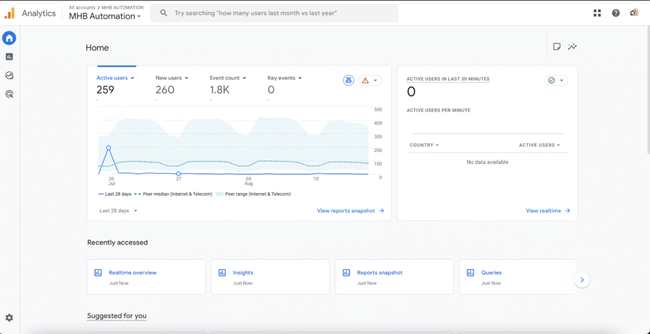Click the peer benchmarking circle icon

click(348, 81)
